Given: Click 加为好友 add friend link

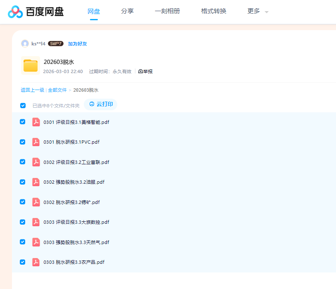Looking at the screenshot, I should (77, 44).
